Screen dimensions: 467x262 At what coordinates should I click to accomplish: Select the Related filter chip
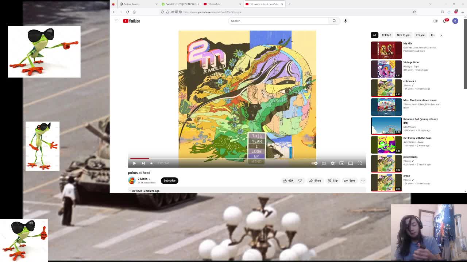pyautogui.click(x=386, y=35)
